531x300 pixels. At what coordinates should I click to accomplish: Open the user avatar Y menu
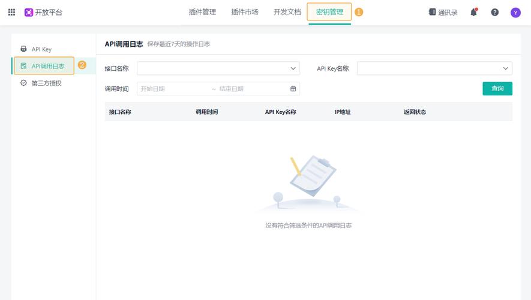tap(515, 13)
